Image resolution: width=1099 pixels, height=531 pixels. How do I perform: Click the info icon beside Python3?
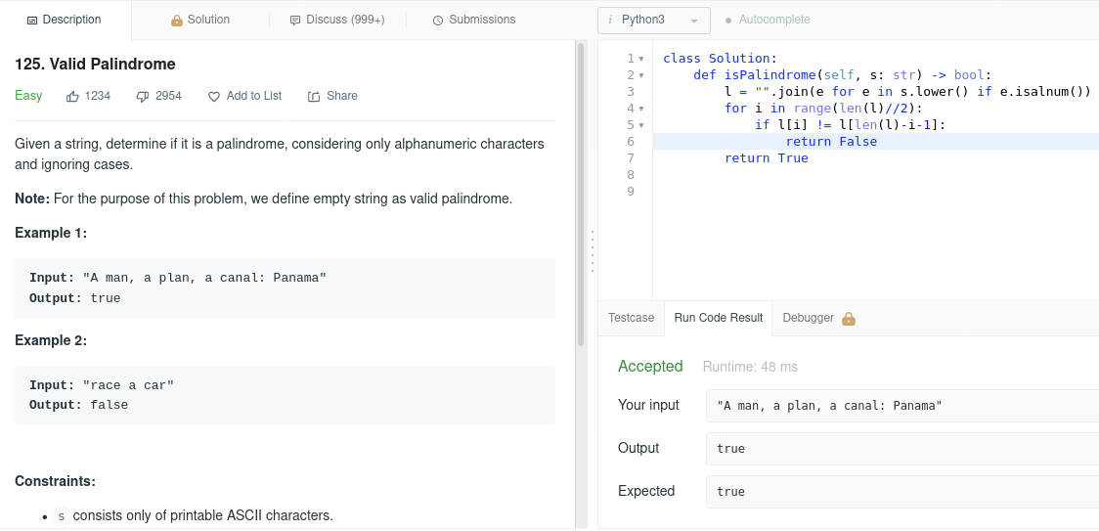(x=610, y=21)
